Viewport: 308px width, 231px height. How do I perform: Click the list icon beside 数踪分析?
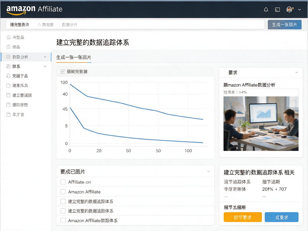point(8,57)
